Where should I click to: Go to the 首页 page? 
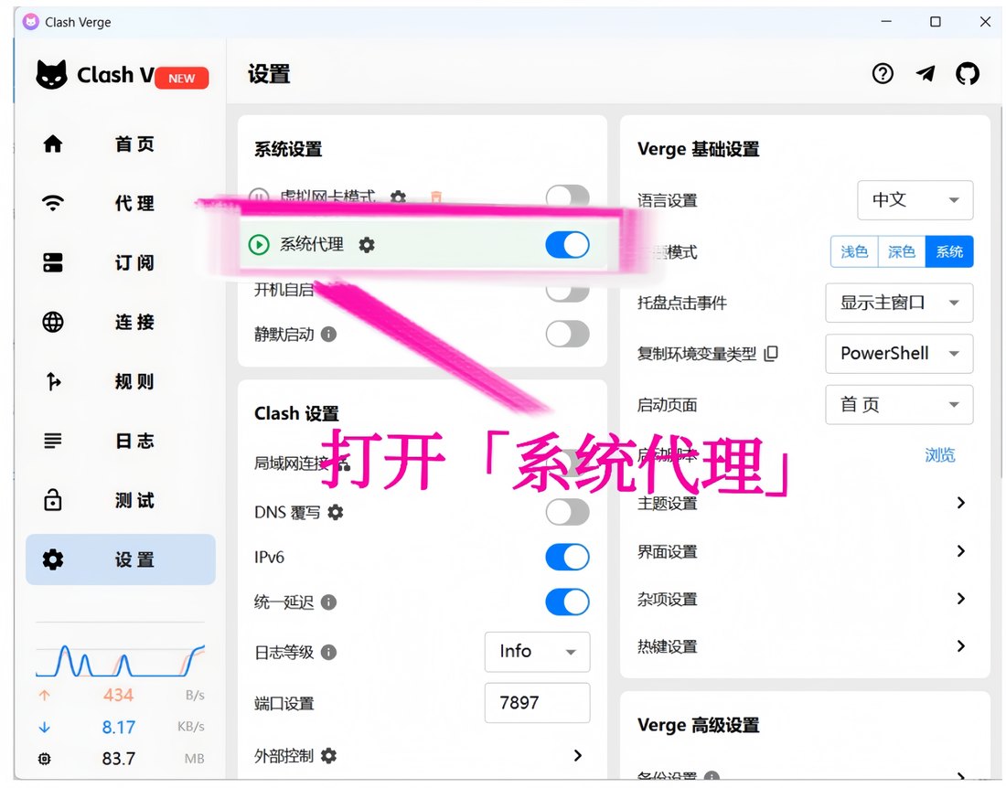pyautogui.click(x=121, y=144)
